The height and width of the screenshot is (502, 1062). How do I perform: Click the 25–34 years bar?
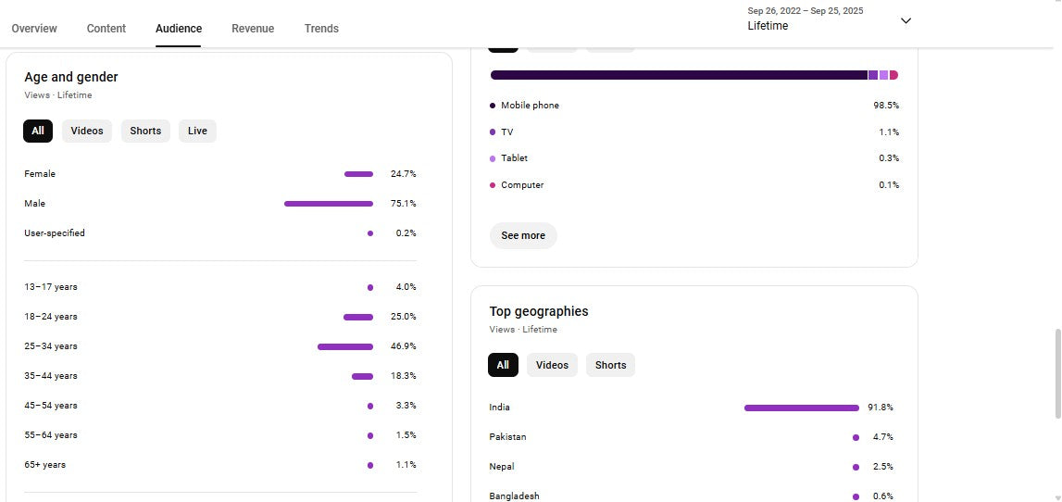[344, 346]
